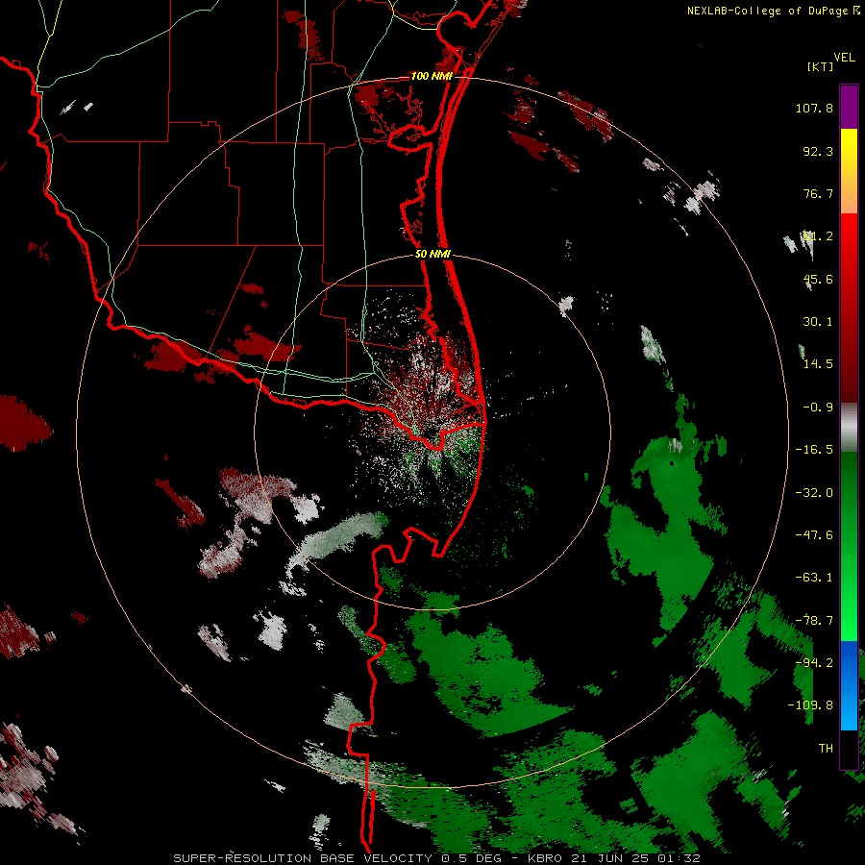Click the 14.5 legend value
865x865 pixels.
point(818,364)
